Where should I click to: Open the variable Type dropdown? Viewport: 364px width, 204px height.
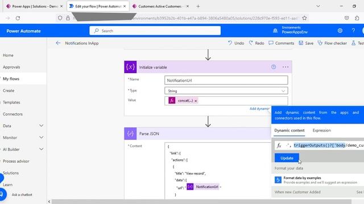[226, 91]
